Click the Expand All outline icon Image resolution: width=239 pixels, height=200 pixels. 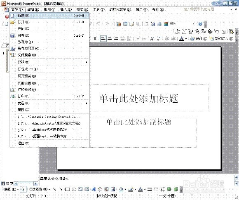146,24
